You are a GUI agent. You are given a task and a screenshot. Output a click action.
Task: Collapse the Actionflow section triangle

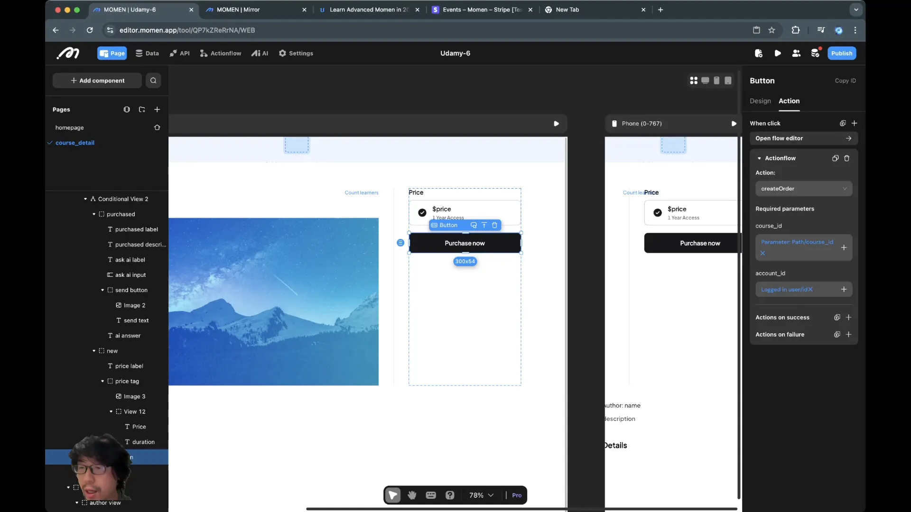(x=759, y=158)
